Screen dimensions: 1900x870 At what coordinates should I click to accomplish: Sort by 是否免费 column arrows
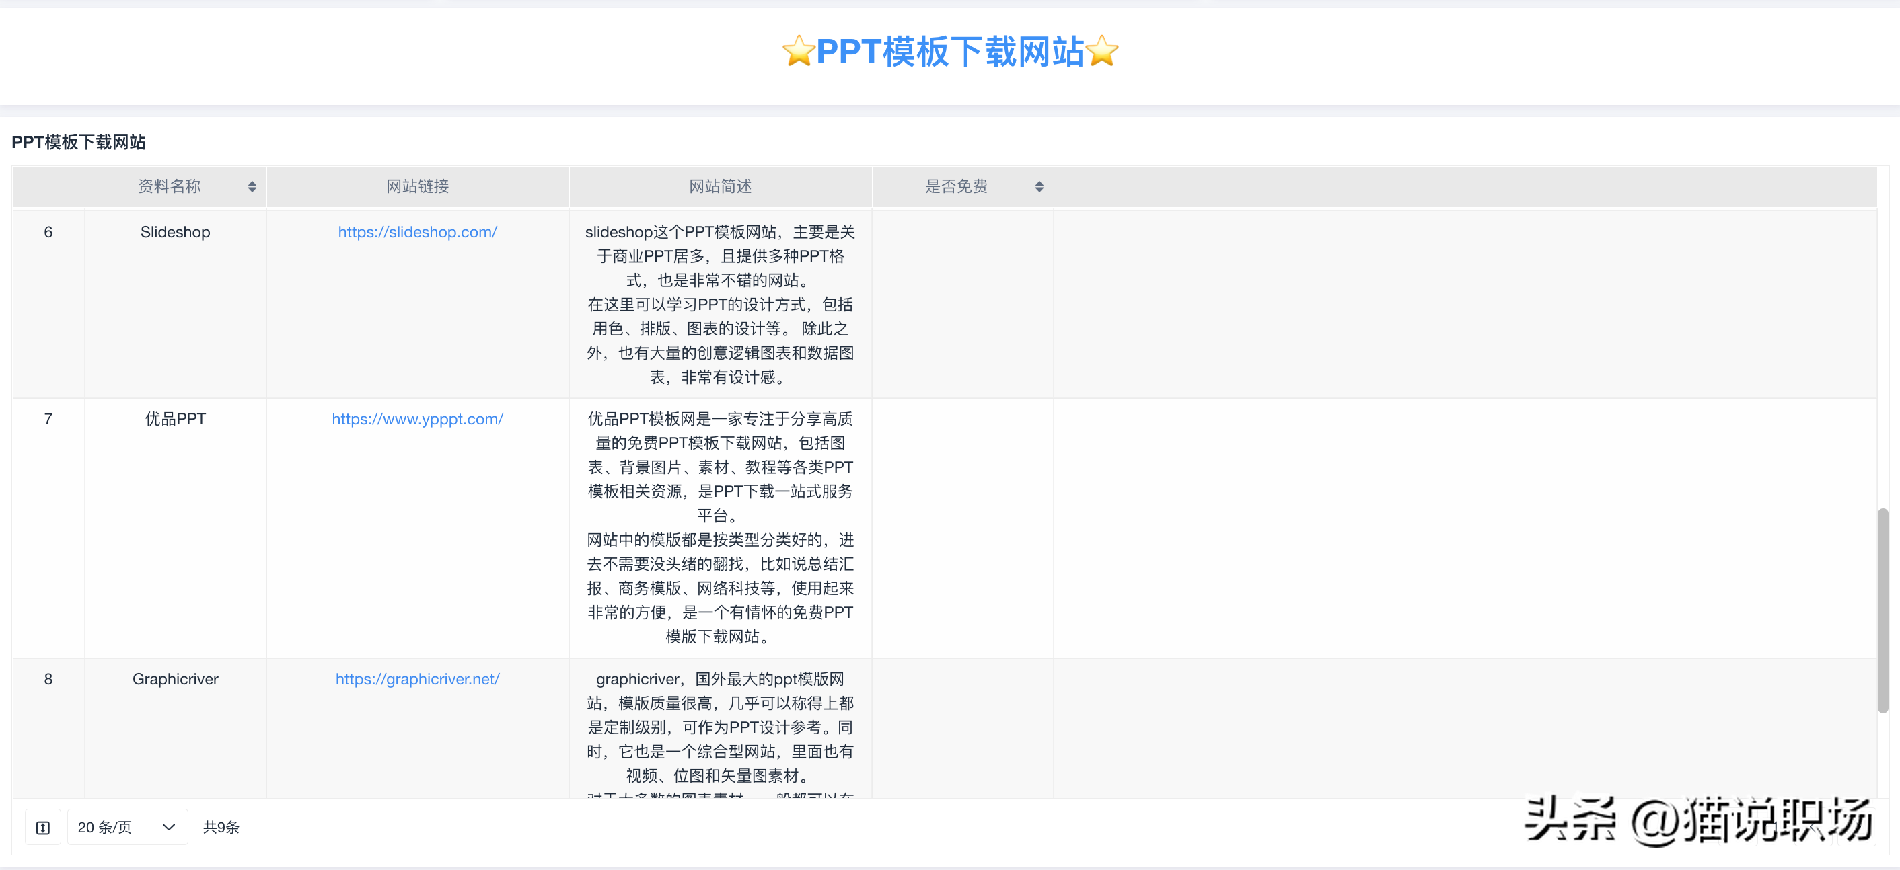coord(1039,186)
